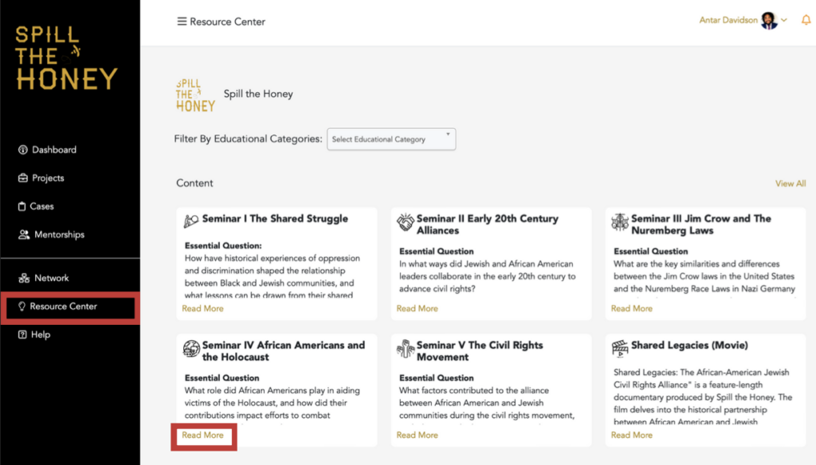Expand user menu chevron next to avatar
The height and width of the screenshot is (465, 816).
click(x=784, y=21)
